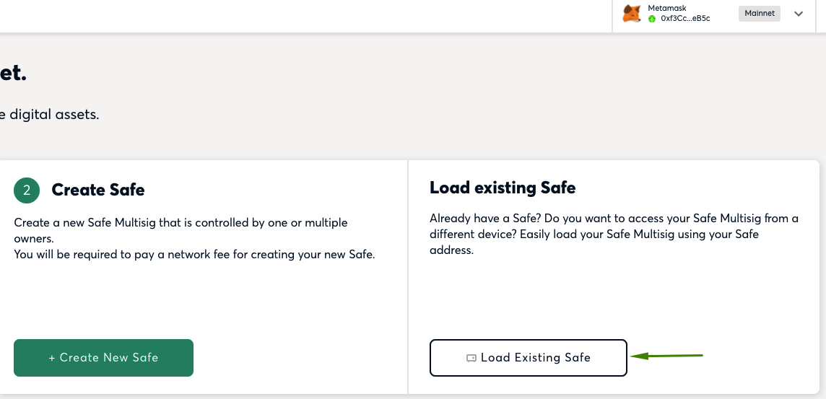Click the plus sign on Create New Safe
Viewport: 826px width, 399px height.
click(x=52, y=358)
